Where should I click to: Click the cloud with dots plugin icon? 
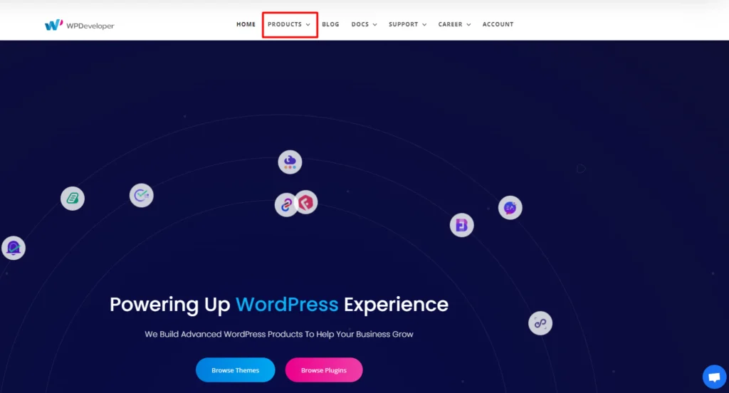click(x=290, y=162)
